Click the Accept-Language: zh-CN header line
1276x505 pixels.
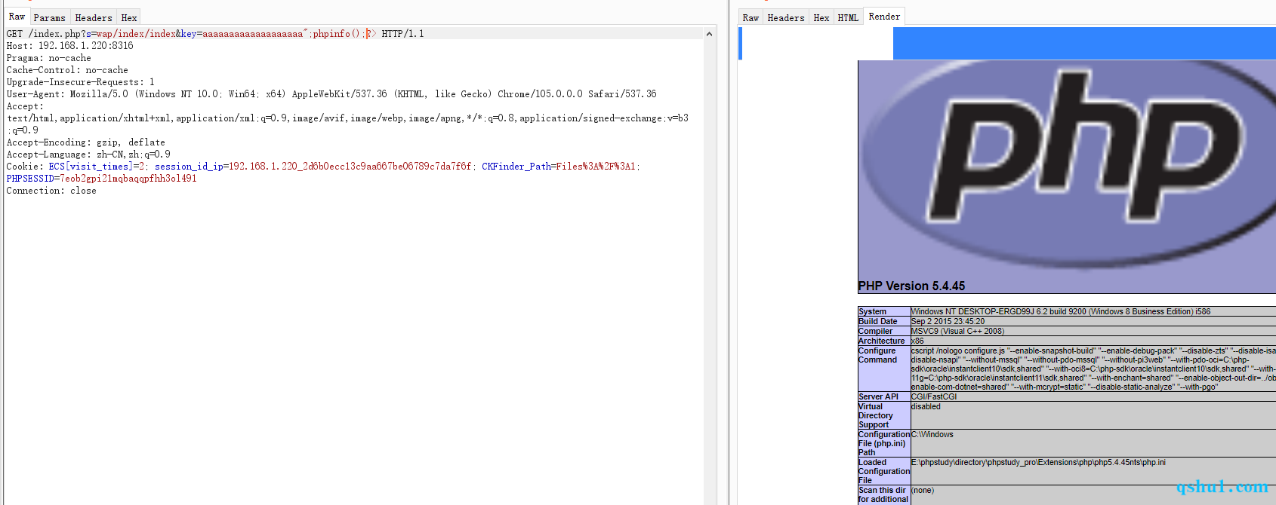point(88,155)
